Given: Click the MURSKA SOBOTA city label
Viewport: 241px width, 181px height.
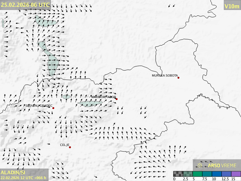Looking at the screenshot, I should point(165,76).
